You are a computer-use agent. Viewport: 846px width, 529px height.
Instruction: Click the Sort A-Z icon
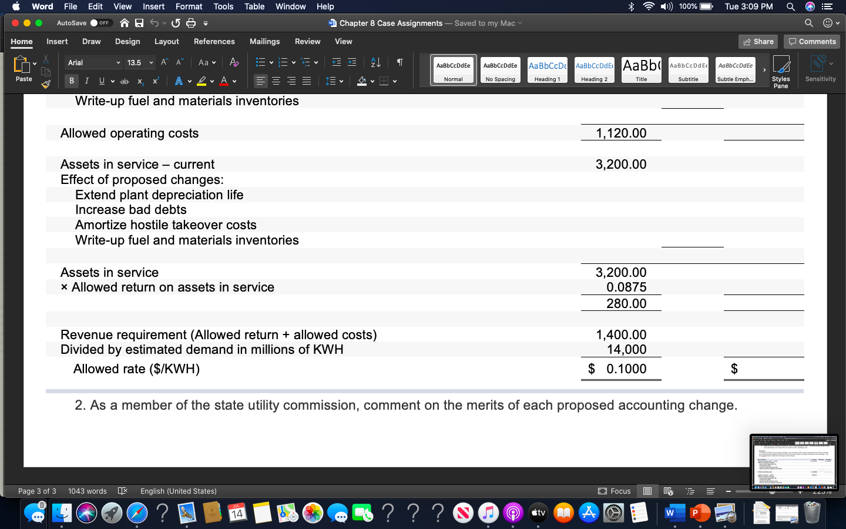(376, 62)
